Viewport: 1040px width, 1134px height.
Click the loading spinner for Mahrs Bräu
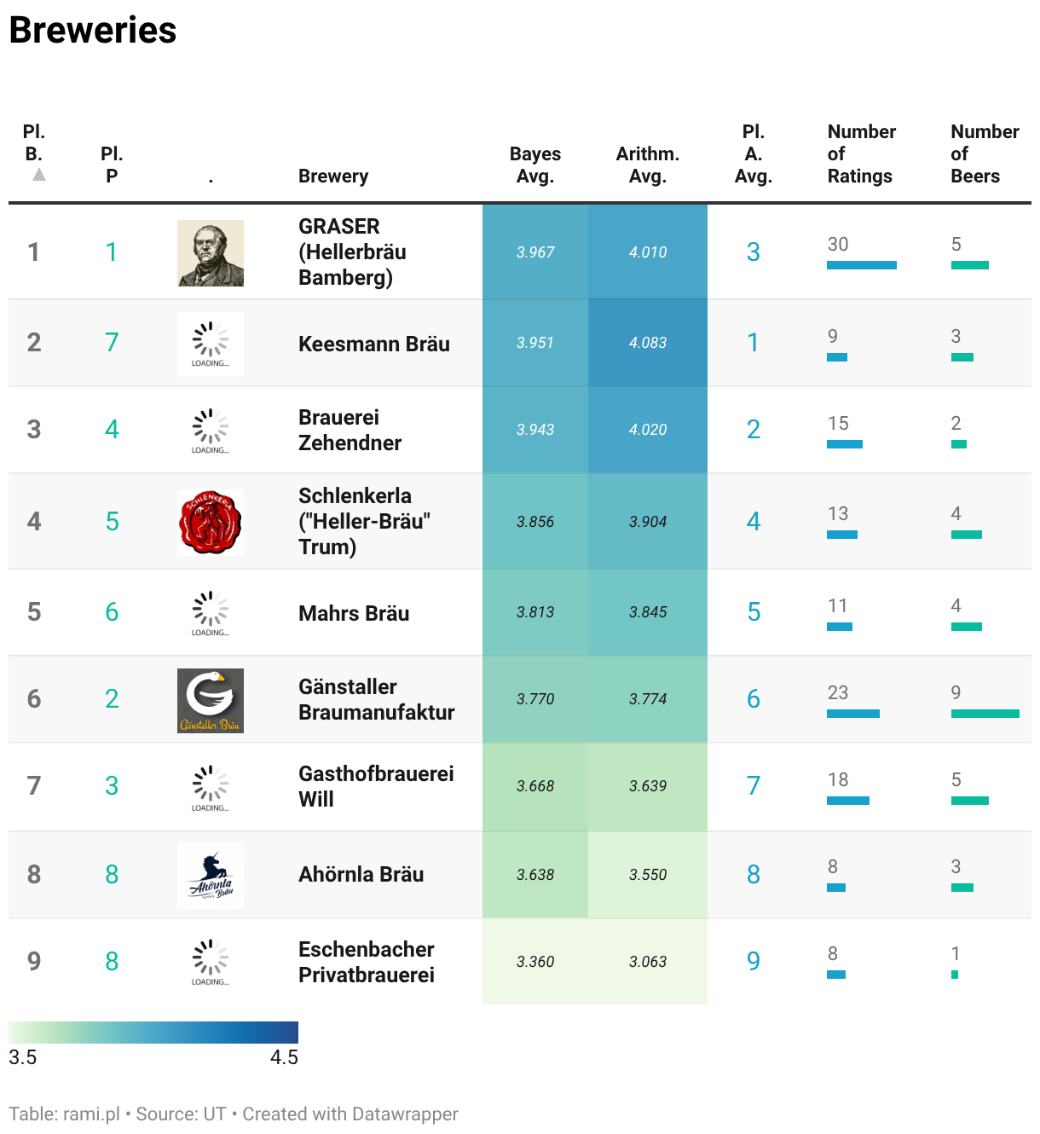coord(211,614)
